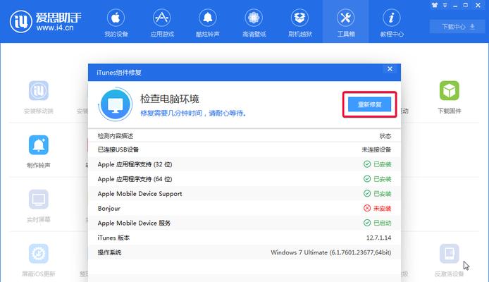Go to the 酷炫铃声 ringtones tab
The height and width of the screenshot is (282, 489).
coord(208,23)
